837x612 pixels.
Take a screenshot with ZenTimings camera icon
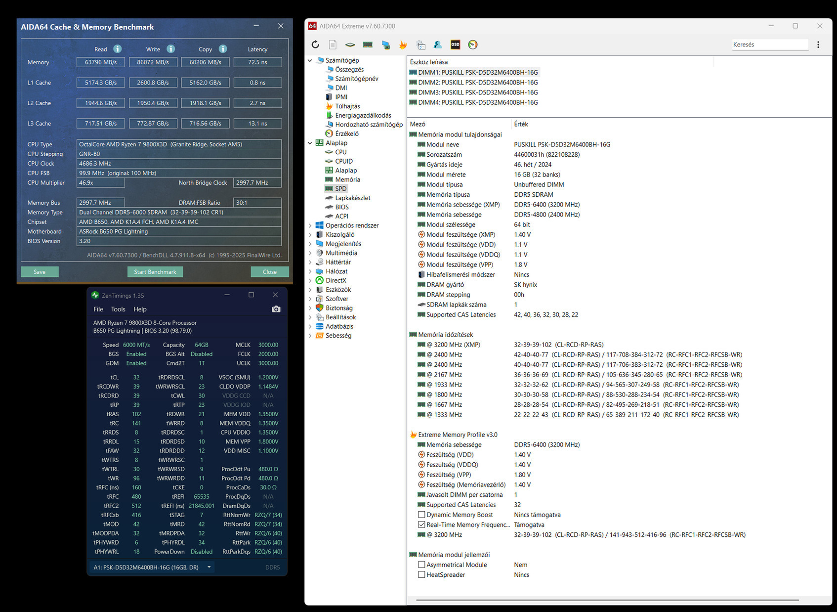pos(276,309)
